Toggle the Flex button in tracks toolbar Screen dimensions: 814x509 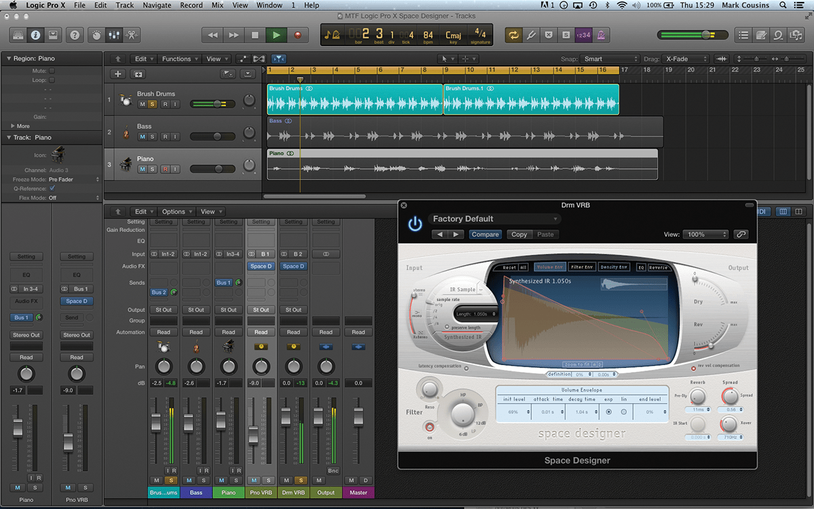[260, 59]
